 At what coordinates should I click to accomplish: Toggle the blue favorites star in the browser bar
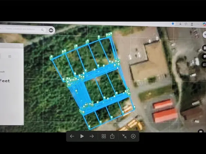click(x=173, y=23)
